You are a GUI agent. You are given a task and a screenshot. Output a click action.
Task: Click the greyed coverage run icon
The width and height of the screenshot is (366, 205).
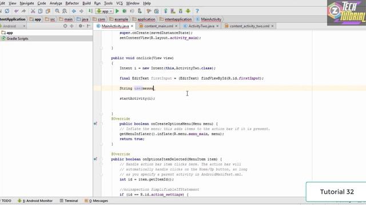click(x=132, y=11)
